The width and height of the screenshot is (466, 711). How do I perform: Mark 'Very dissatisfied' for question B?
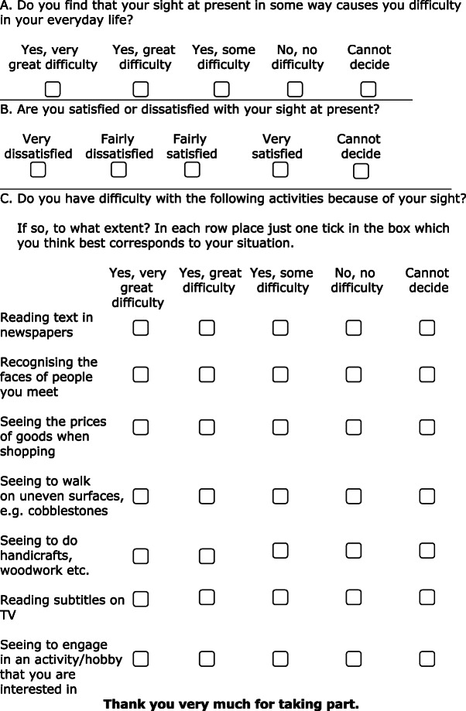pyautogui.click(x=37, y=169)
